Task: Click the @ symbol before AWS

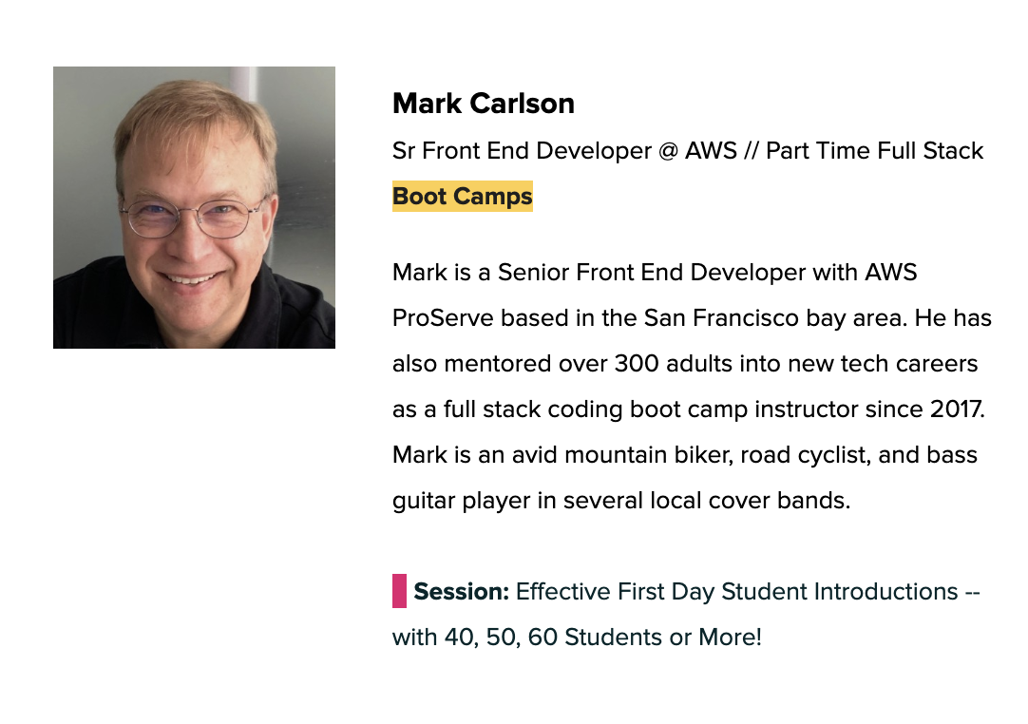Action: [667, 151]
